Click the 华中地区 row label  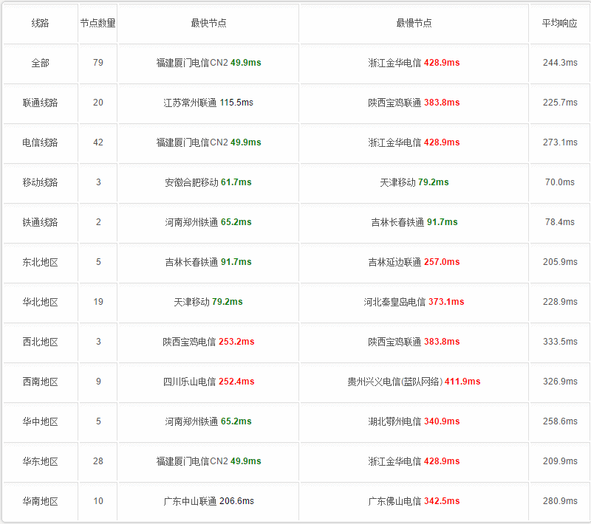[x=40, y=421]
